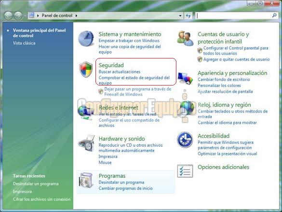Switch to Vista clásica
This screenshot has height=212, width=282.
[x=24, y=43]
